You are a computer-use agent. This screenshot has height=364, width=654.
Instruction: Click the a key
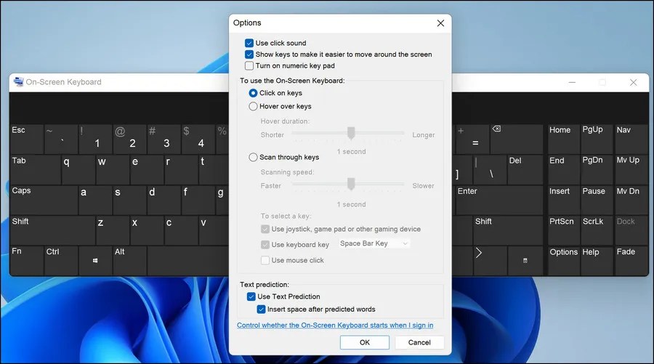pyautogui.click(x=95, y=200)
